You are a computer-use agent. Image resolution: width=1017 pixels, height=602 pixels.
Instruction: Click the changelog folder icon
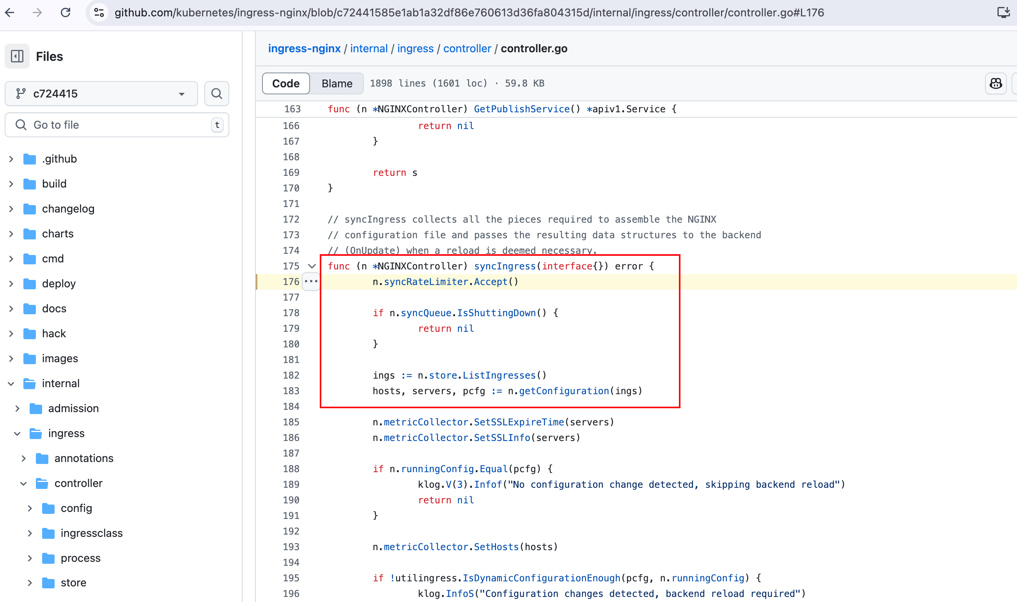[x=30, y=209]
